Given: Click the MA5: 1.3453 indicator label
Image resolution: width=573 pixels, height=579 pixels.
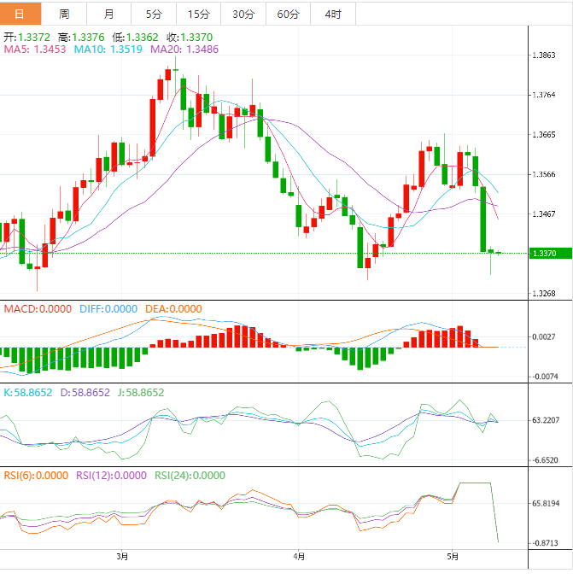Looking at the screenshot, I should point(34,50).
